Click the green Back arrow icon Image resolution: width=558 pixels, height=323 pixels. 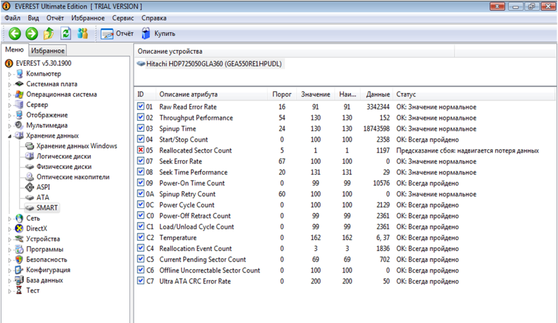(14, 33)
